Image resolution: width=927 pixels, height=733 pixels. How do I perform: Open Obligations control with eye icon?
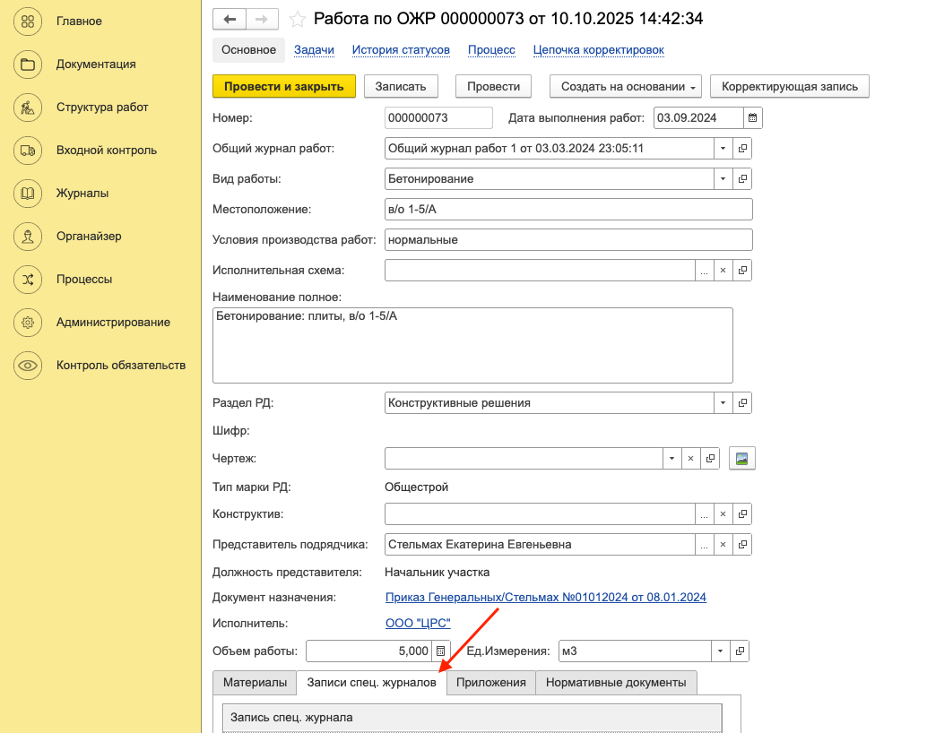120,365
